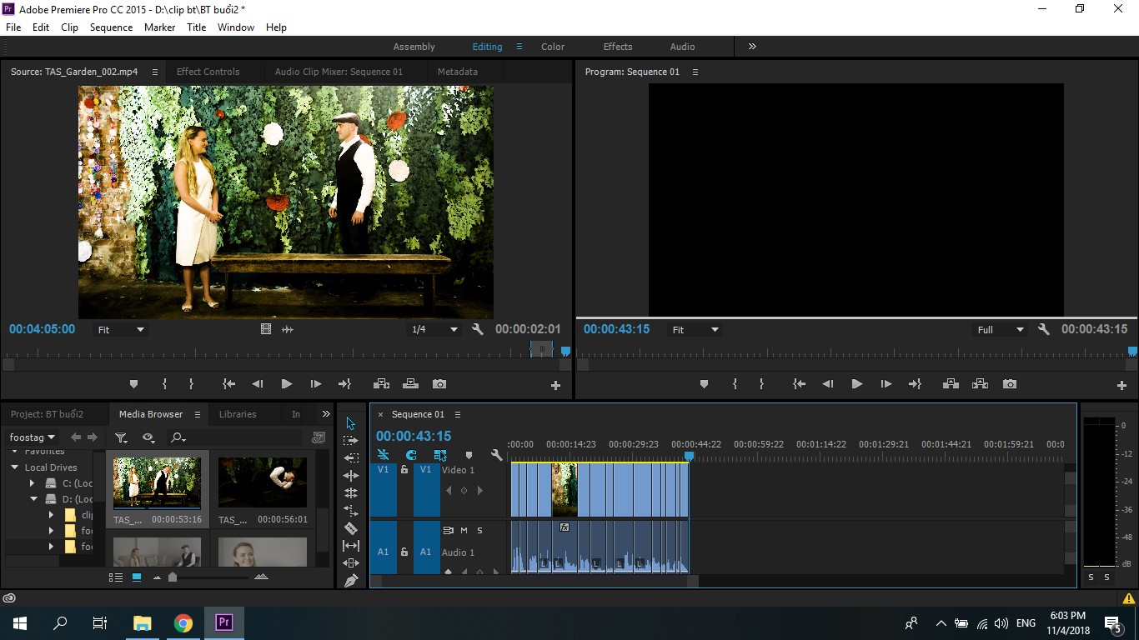Switch to the Color workspace
This screenshot has height=640, width=1139.
pyautogui.click(x=553, y=47)
